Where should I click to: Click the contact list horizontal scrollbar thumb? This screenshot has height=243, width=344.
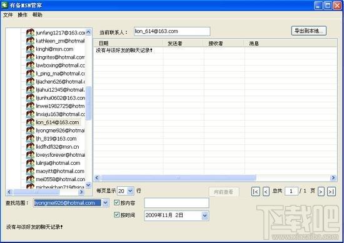[x=36, y=192]
